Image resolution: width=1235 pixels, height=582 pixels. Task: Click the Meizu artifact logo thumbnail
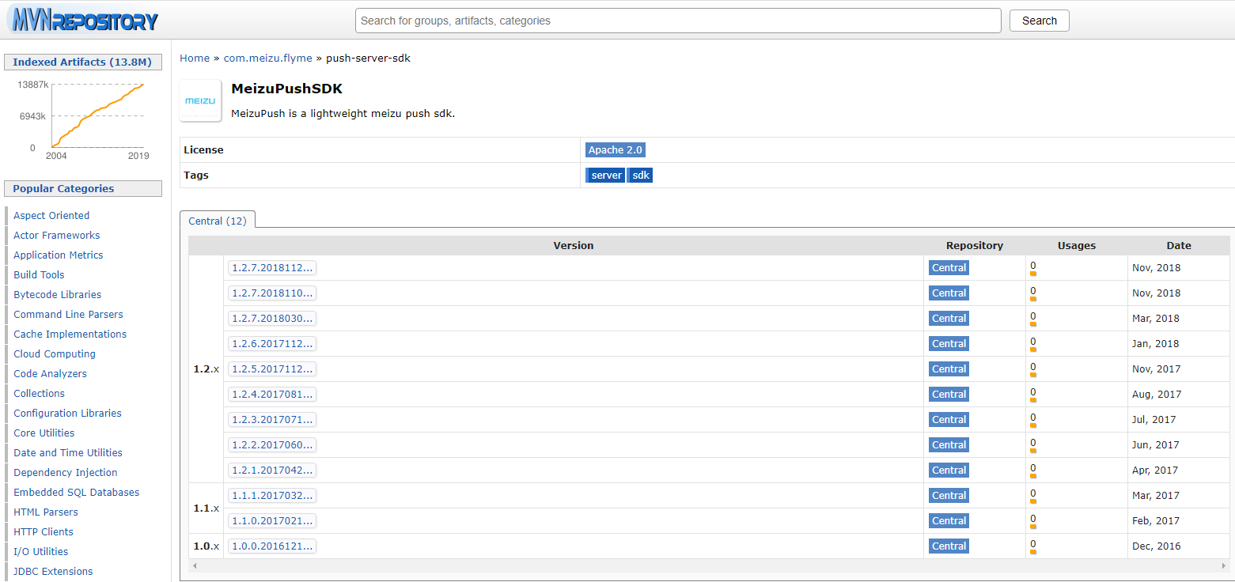[x=200, y=100]
